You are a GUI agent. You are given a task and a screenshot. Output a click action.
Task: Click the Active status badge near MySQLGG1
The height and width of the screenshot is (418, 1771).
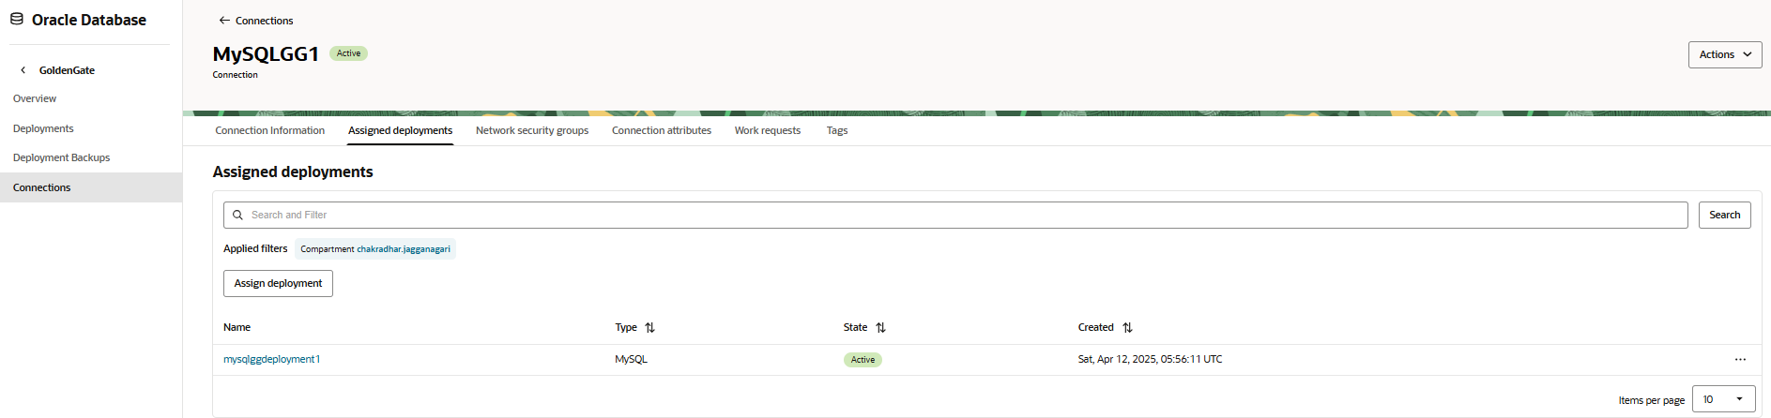[x=348, y=53]
